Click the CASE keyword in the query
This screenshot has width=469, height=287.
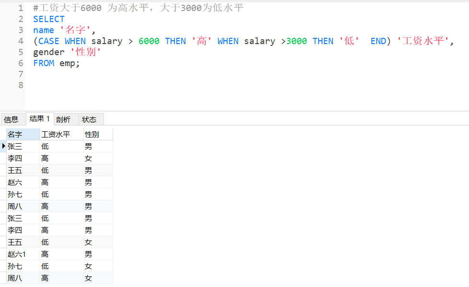49,41
